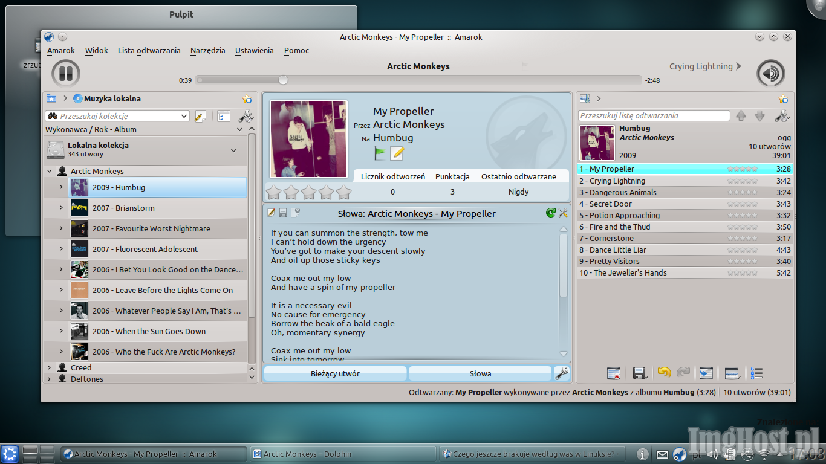The image size is (826, 464).
Task: Rate The Jeweller's Hands with playlist stars
Action: pos(743,273)
